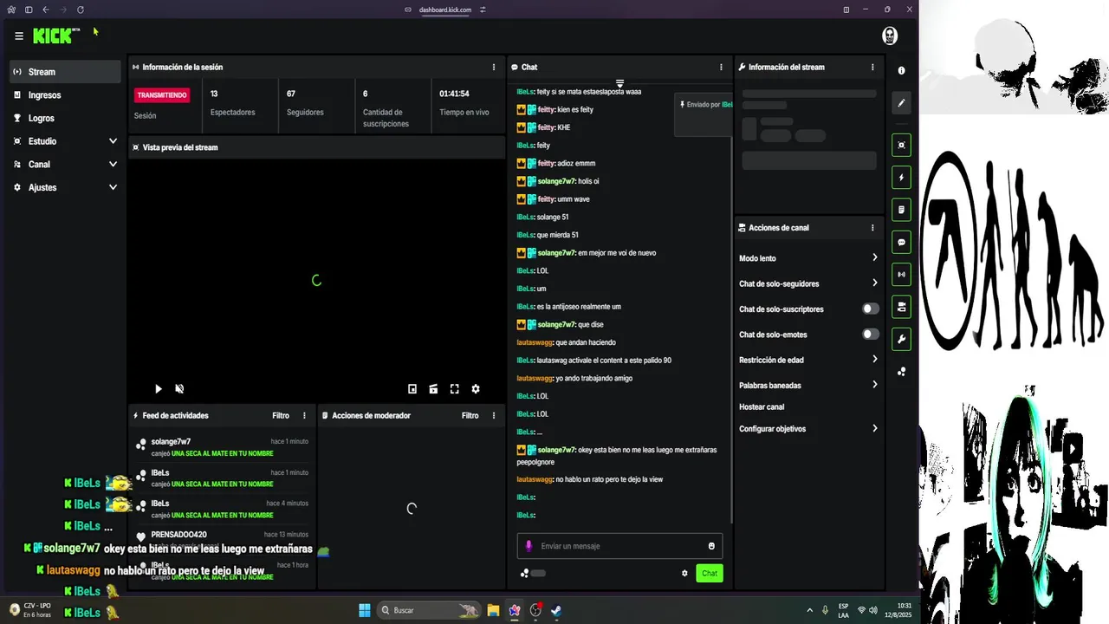The width and height of the screenshot is (1109, 624).
Task: Open Chat de solo-seguidores options
Action: pos(808,283)
